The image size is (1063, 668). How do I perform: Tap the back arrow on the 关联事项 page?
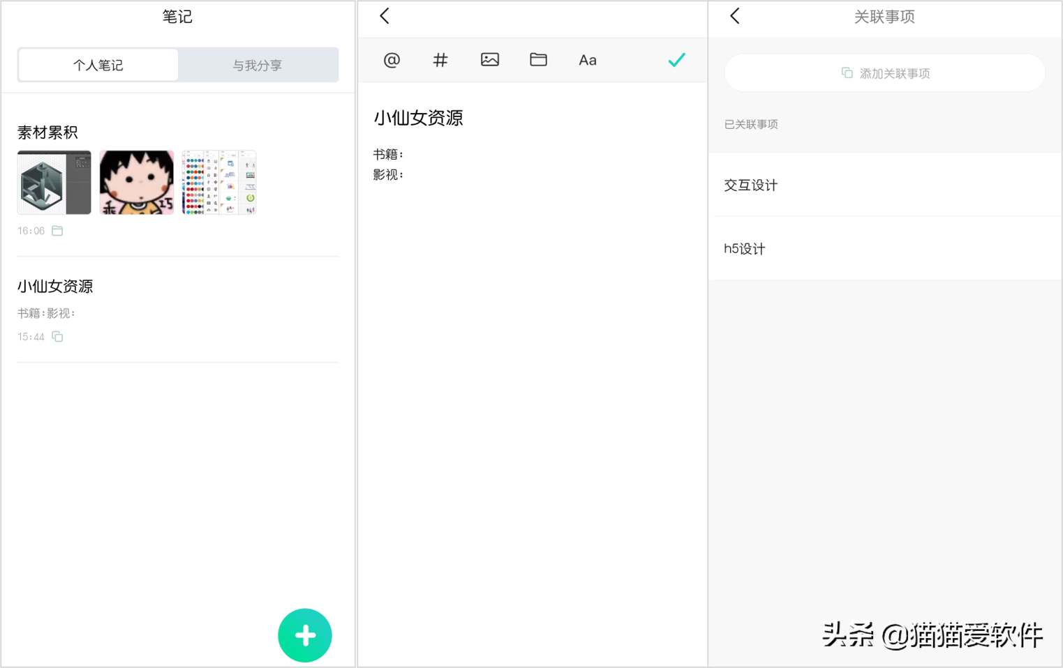coord(734,15)
